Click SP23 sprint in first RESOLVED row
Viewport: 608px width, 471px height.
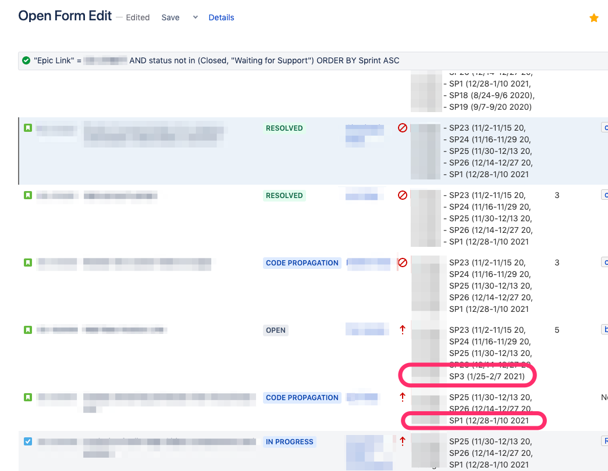click(x=487, y=128)
